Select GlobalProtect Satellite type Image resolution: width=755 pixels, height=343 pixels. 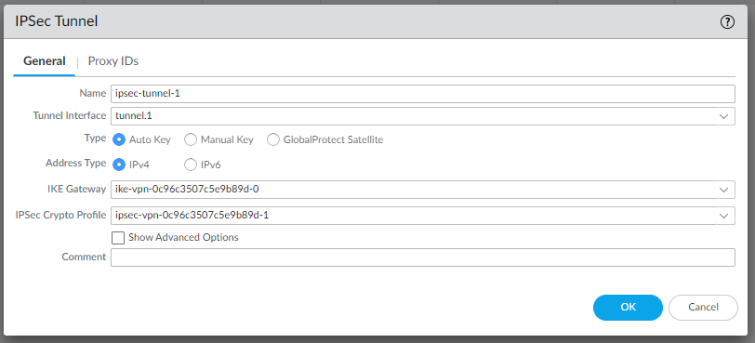(x=273, y=140)
